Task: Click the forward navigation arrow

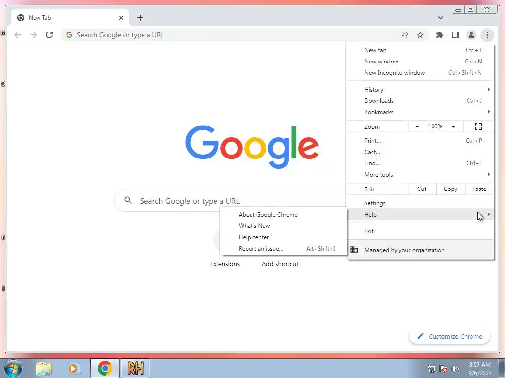Action: pos(34,35)
